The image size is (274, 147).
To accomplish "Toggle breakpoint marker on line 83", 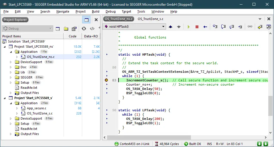I will (107, 80).
